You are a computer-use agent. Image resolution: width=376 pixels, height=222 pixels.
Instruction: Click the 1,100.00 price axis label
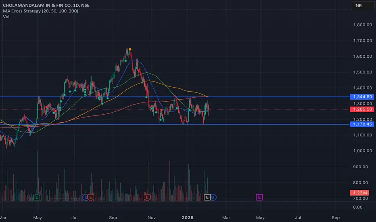(x=363, y=135)
